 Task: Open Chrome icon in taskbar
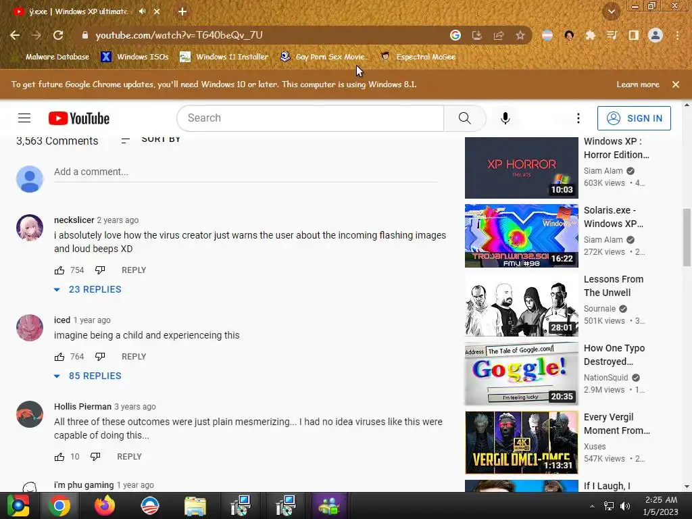[x=59, y=505]
